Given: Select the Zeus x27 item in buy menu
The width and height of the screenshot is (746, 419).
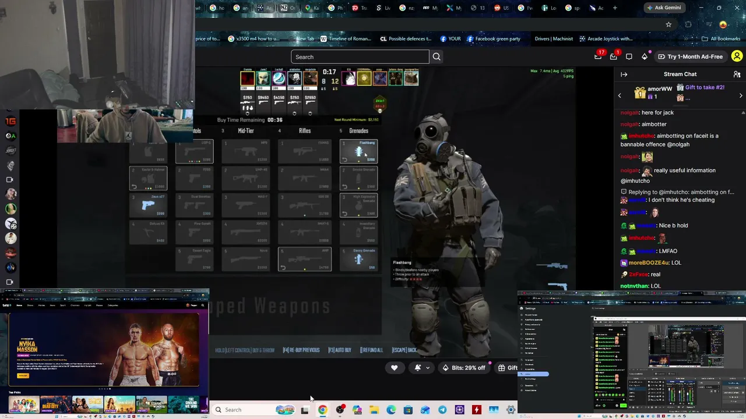Looking at the screenshot, I should (x=148, y=205).
